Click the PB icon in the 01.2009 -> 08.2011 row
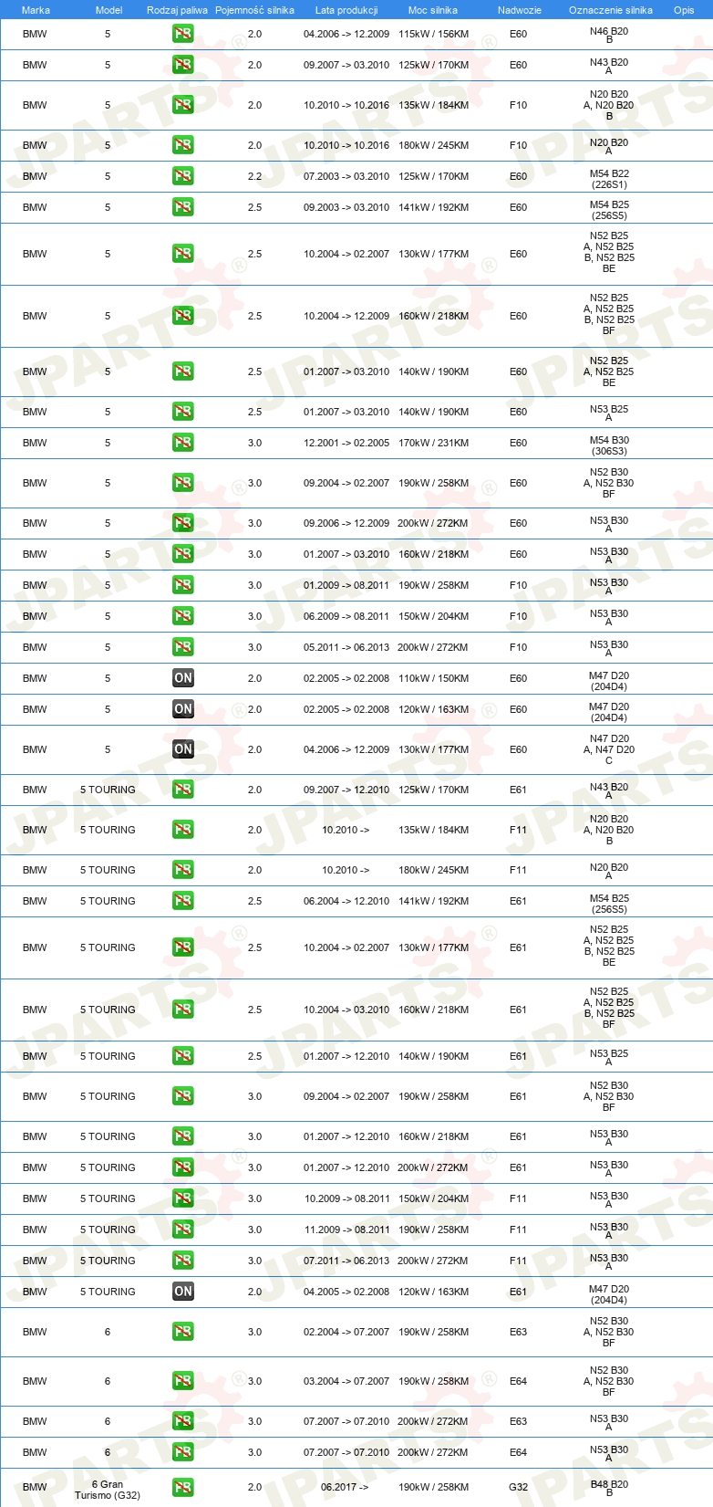 [183, 585]
